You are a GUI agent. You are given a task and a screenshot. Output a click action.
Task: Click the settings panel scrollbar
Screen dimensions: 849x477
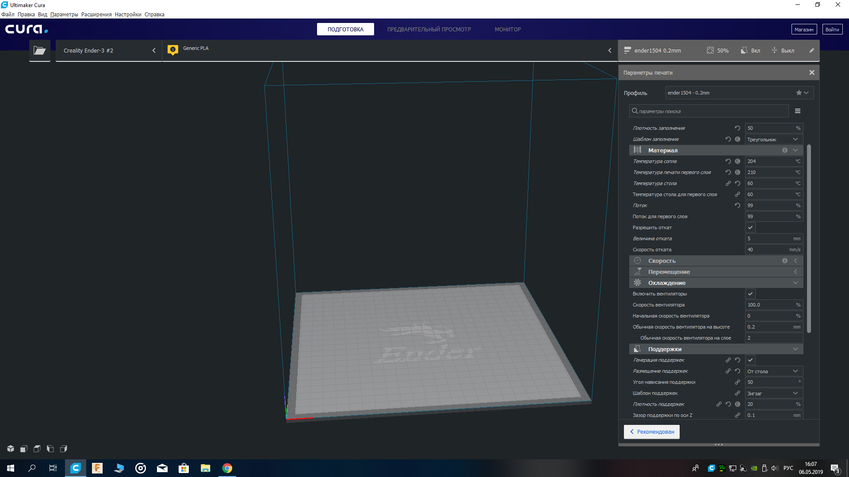pos(809,238)
